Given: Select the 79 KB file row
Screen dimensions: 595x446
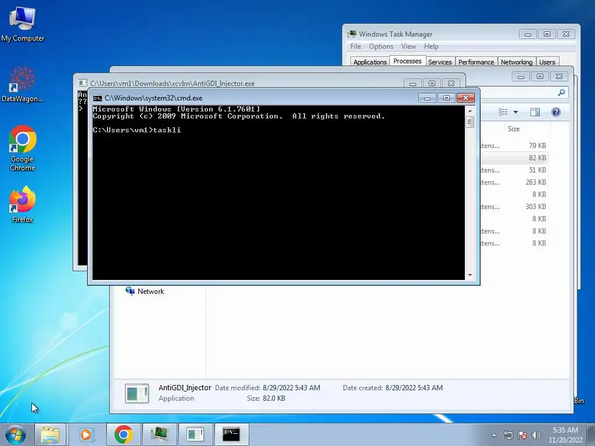Looking at the screenshot, I should pyautogui.click(x=514, y=146).
